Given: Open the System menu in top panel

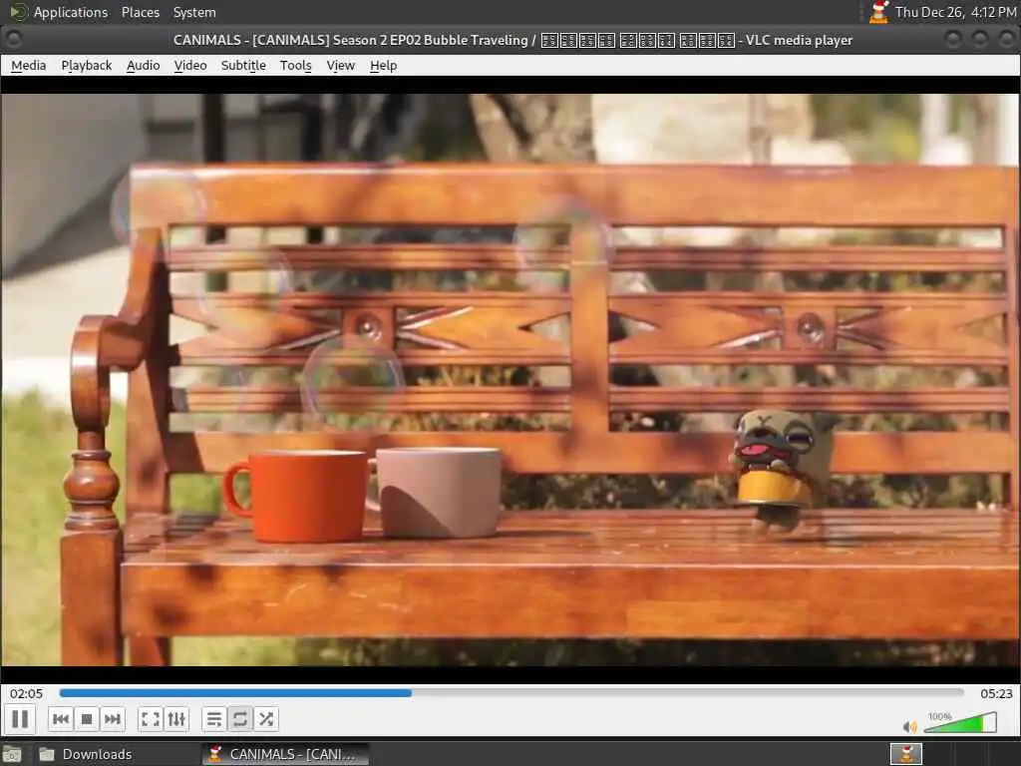Looking at the screenshot, I should (x=194, y=12).
